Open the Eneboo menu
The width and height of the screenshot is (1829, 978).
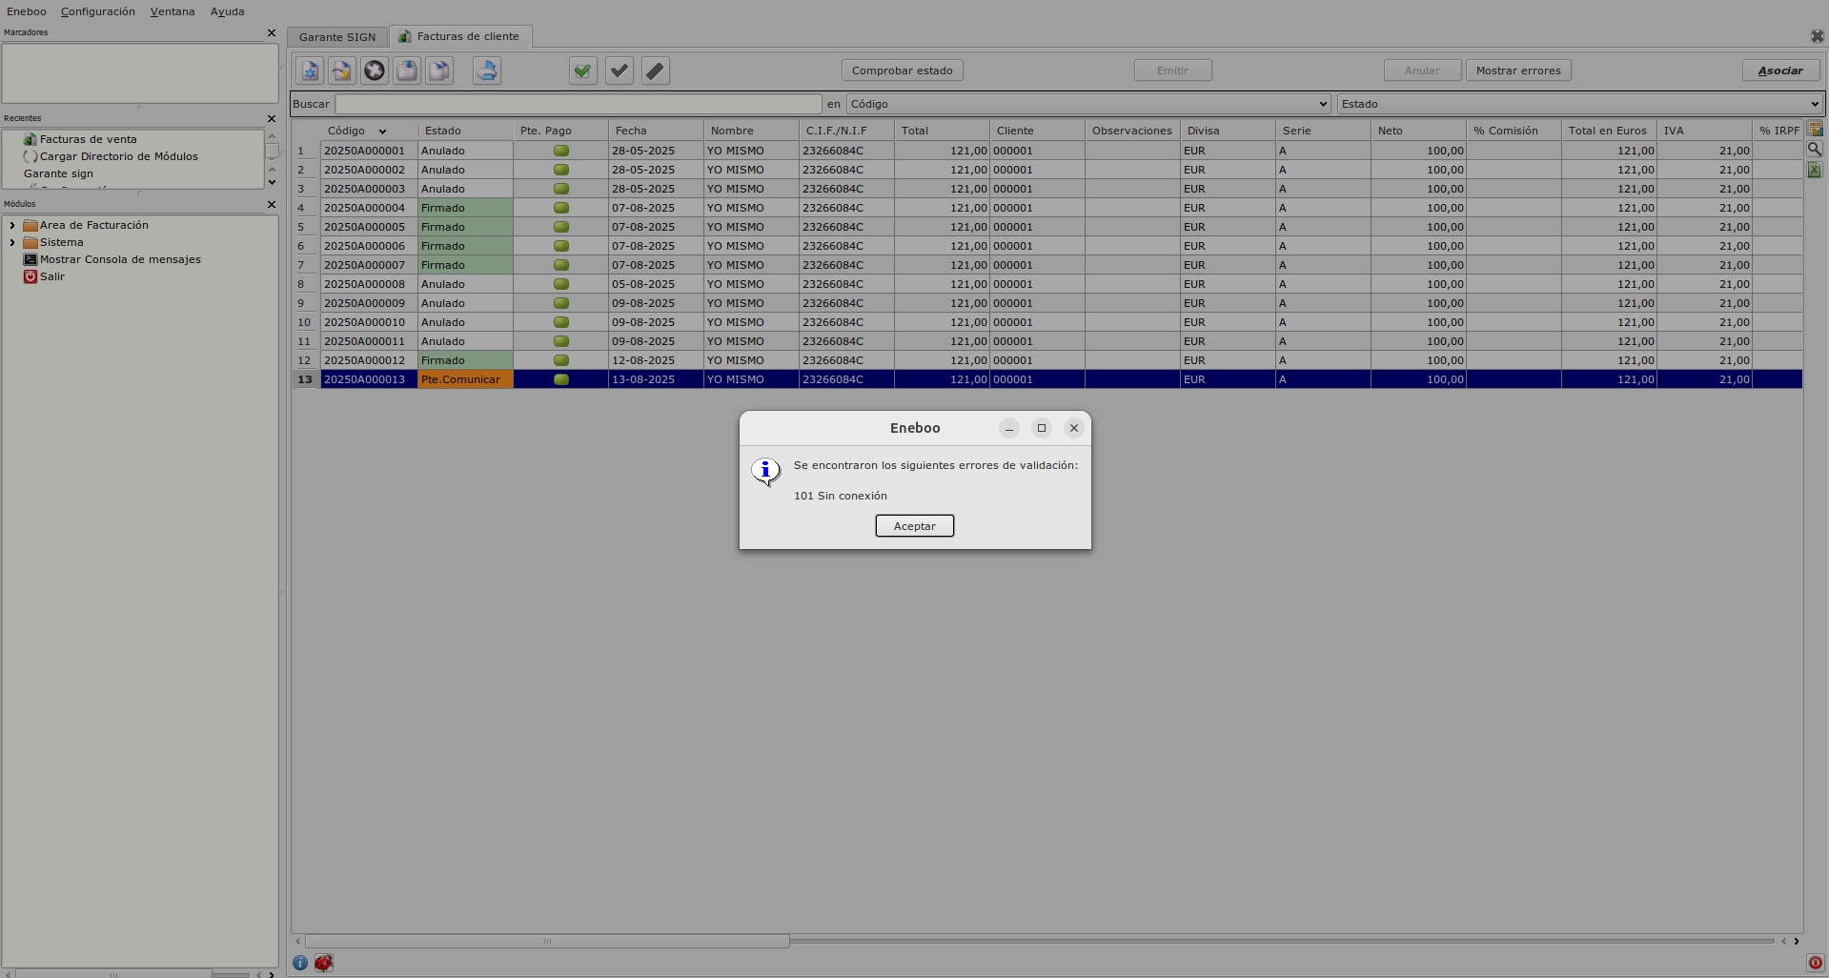(27, 11)
